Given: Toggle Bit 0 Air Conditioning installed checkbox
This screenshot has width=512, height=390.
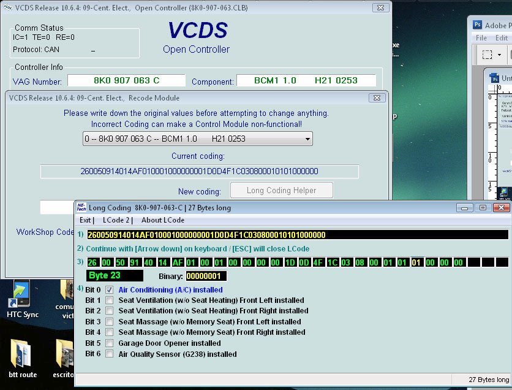Looking at the screenshot, I should pyautogui.click(x=110, y=290).
